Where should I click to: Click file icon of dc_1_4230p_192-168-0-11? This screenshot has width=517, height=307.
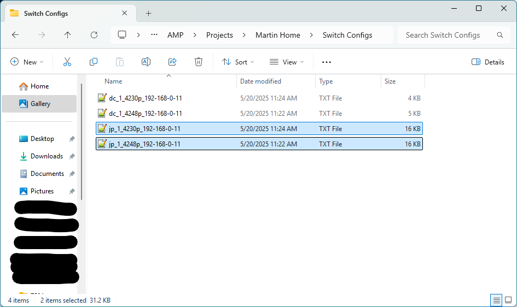point(102,98)
